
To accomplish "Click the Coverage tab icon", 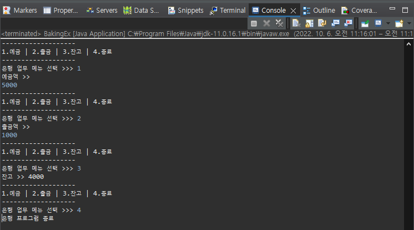I will 345,11.
